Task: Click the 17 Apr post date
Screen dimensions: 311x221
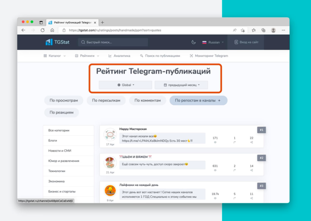Action: [110, 144]
